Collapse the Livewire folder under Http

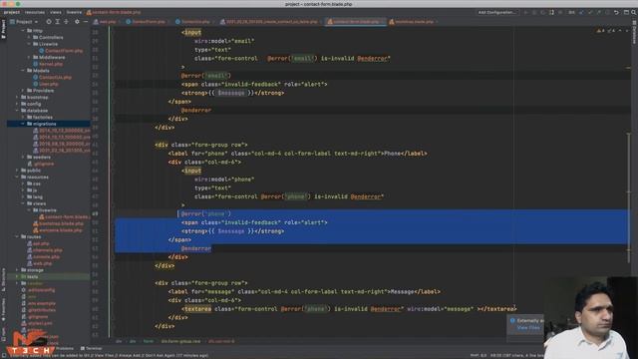click(x=29, y=44)
